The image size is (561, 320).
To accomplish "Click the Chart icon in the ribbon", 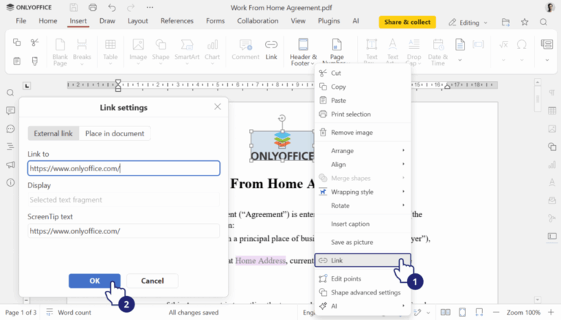I will (x=212, y=49).
